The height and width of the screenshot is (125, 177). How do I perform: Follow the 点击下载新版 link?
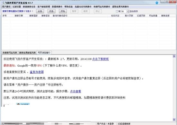click(x=100, y=59)
